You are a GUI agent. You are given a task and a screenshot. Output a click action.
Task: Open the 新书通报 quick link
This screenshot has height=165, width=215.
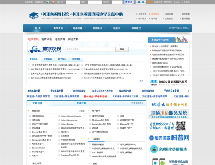pos(186,18)
